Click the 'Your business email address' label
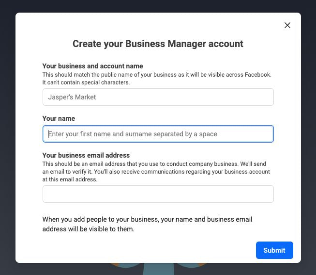This screenshot has width=316, height=275. coord(86,155)
